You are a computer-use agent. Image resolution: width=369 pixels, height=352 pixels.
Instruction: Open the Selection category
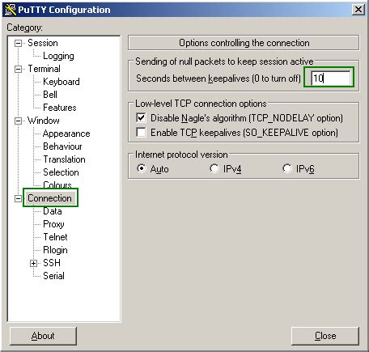pyautogui.click(x=61, y=172)
